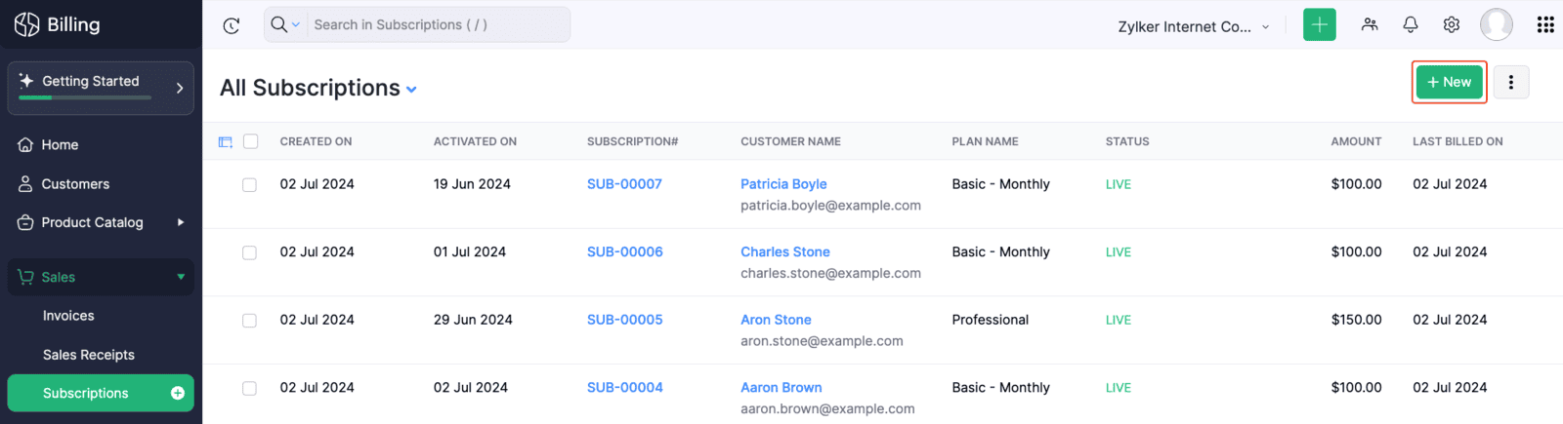The image size is (1563, 424).
Task: Select the checkbox for SUB-00007 row
Action: click(x=250, y=185)
